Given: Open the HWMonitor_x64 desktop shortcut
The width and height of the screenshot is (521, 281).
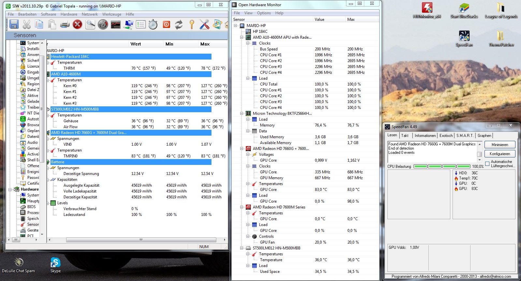Looking at the screenshot, I should [x=427, y=10].
